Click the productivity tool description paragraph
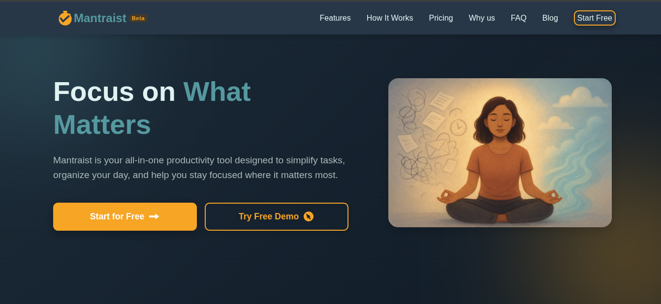The height and width of the screenshot is (304, 661). click(199, 168)
